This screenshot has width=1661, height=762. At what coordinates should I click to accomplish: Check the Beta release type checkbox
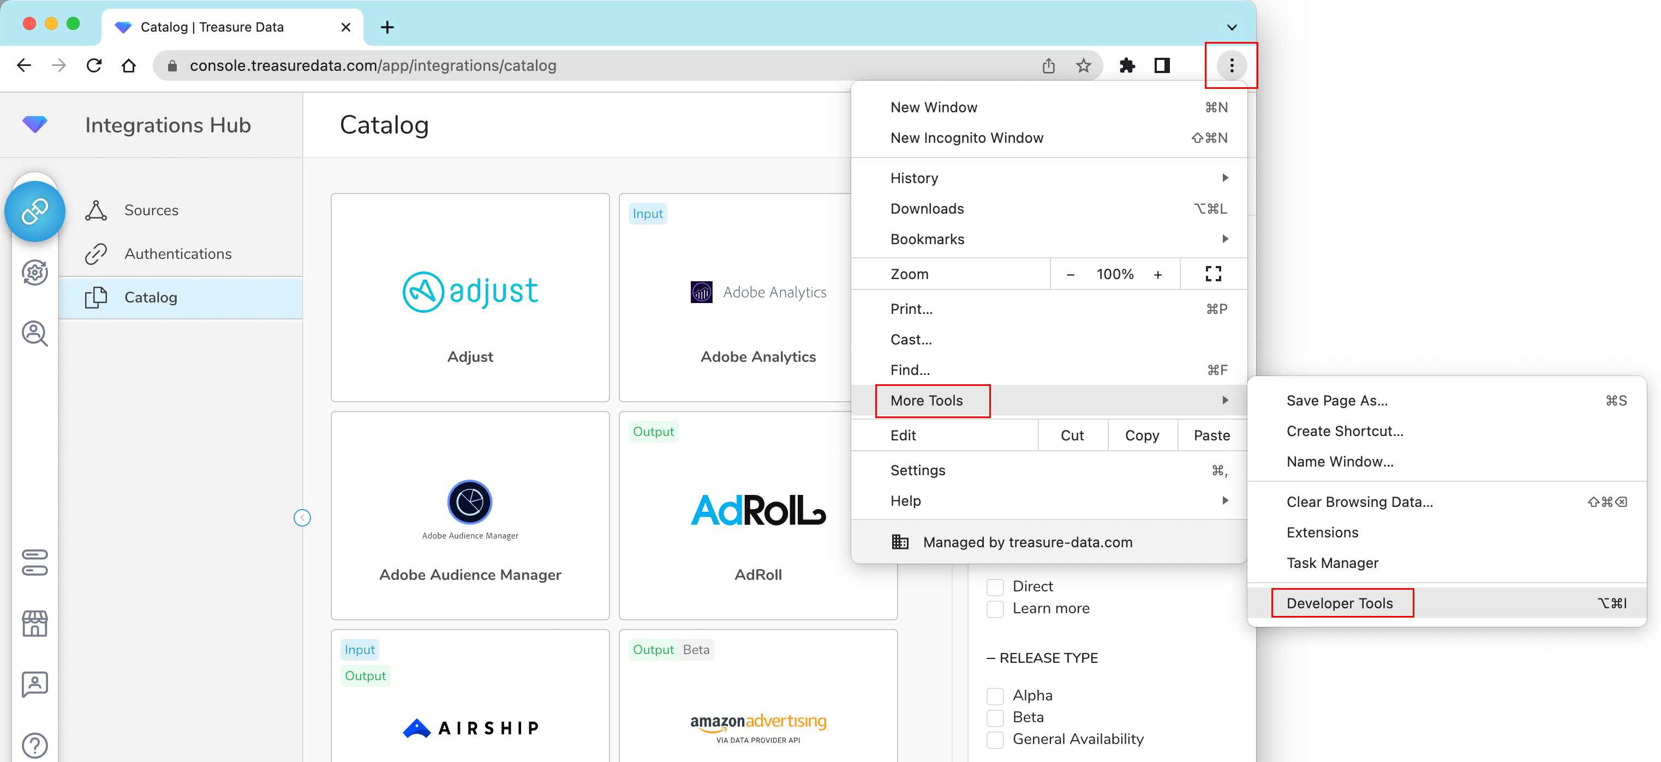click(995, 717)
